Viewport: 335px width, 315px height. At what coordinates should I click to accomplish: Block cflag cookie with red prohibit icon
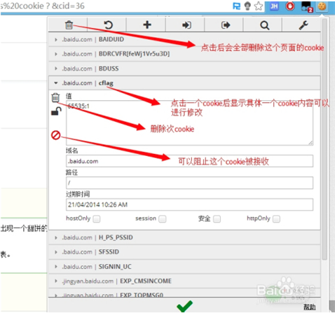[56, 135]
